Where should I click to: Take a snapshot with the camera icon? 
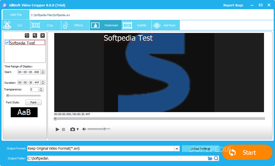[x=73, y=129]
